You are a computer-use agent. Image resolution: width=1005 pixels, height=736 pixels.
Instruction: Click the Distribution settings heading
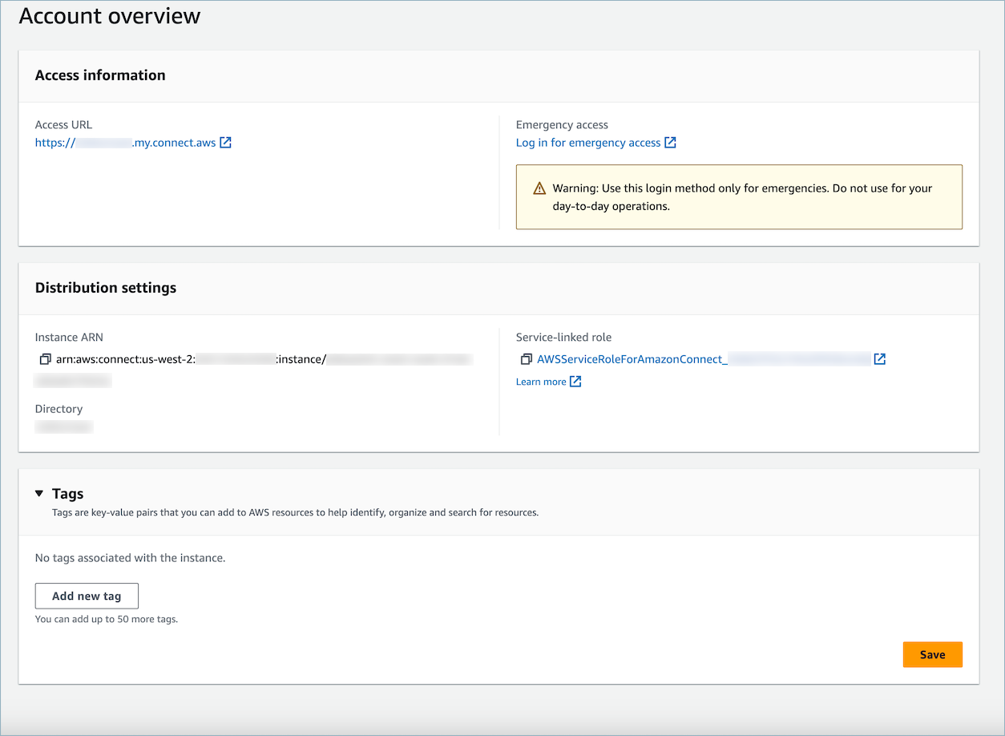[106, 288]
